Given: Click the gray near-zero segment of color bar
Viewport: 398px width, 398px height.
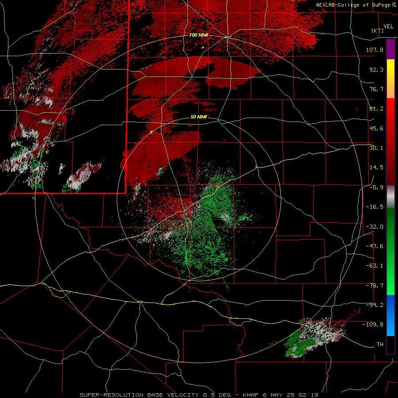Looking at the screenshot, I should [x=390, y=197].
